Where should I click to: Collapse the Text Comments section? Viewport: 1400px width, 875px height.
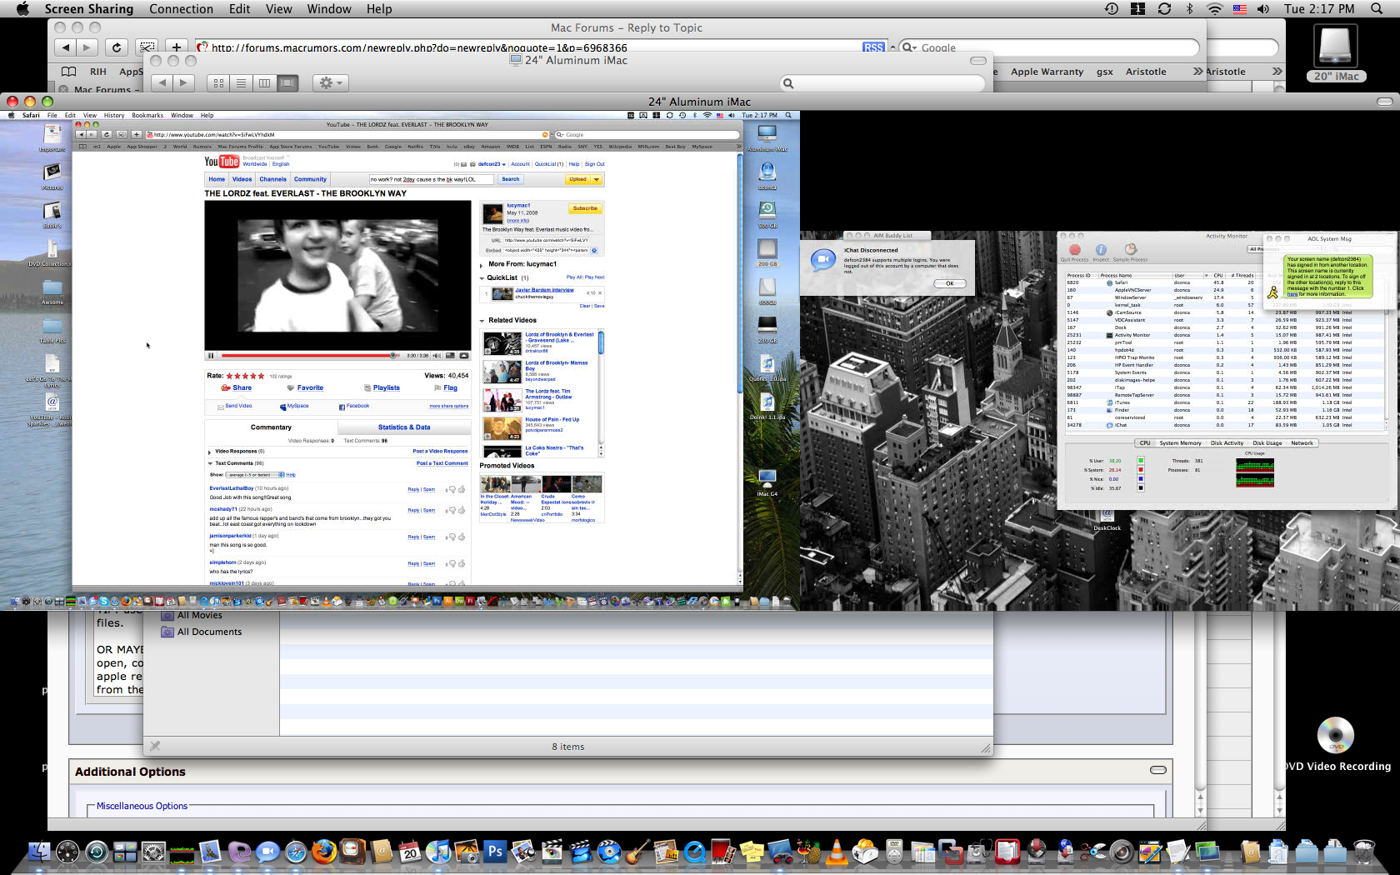coord(209,463)
